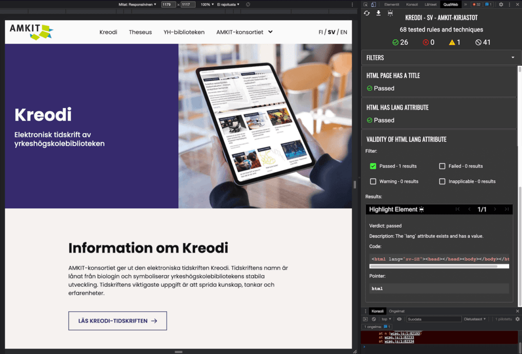Open the 100% zoom dropdown
Image resolution: width=522 pixels, height=354 pixels.
click(207, 4)
